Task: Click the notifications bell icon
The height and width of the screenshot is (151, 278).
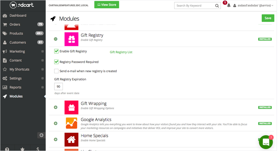Action: pyautogui.click(x=229, y=5)
